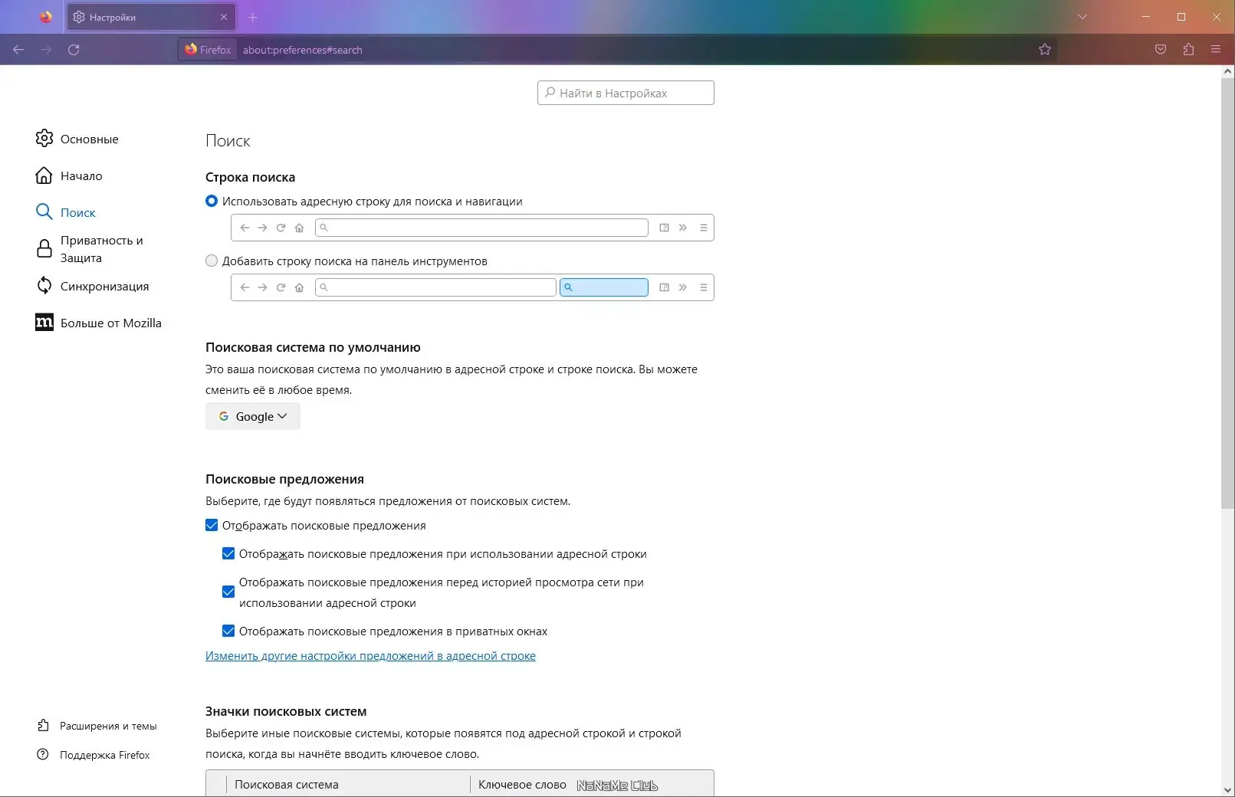Focus the Найти в Настройках search box
This screenshot has height=797, width=1235.
tap(626, 93)
